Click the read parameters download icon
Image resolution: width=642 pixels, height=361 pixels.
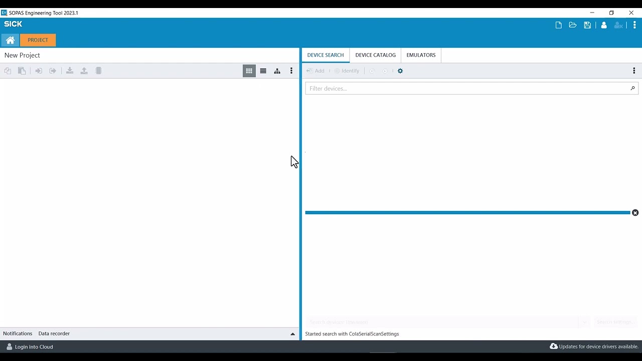[70, 71]
